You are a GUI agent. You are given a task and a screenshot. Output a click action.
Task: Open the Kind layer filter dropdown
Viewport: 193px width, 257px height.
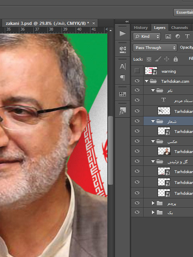pyautogui.click(x=147, y=37)
